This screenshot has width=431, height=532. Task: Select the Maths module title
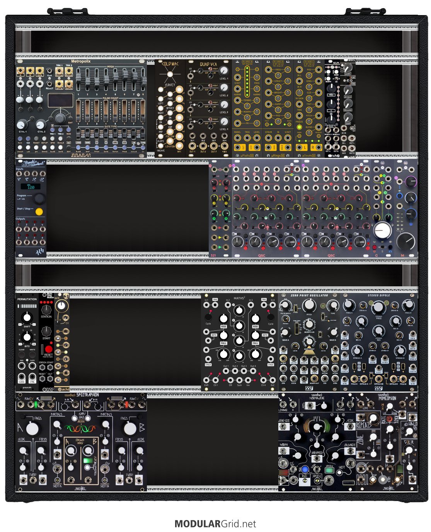tap(239, 298)
